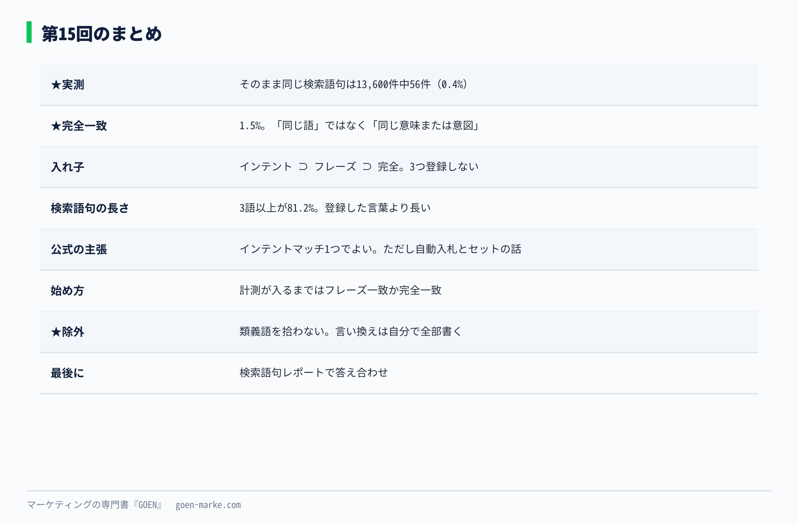
Task: Click the heading 第15回のまとめ
Action: point(102,34)
